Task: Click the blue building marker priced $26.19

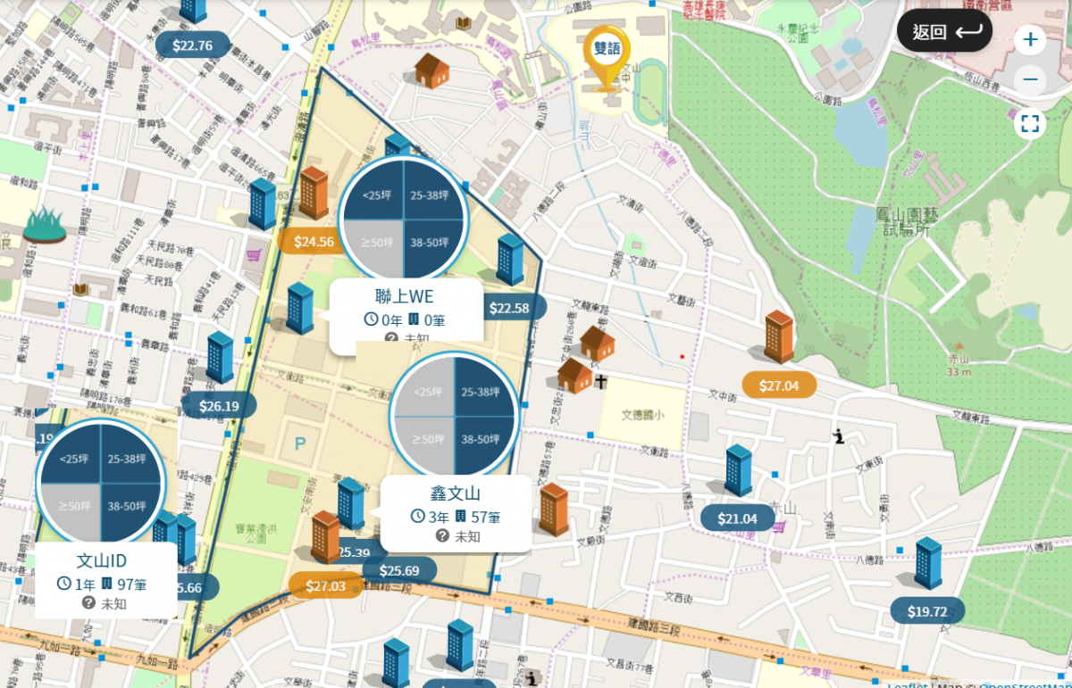Action: (220, 359)
